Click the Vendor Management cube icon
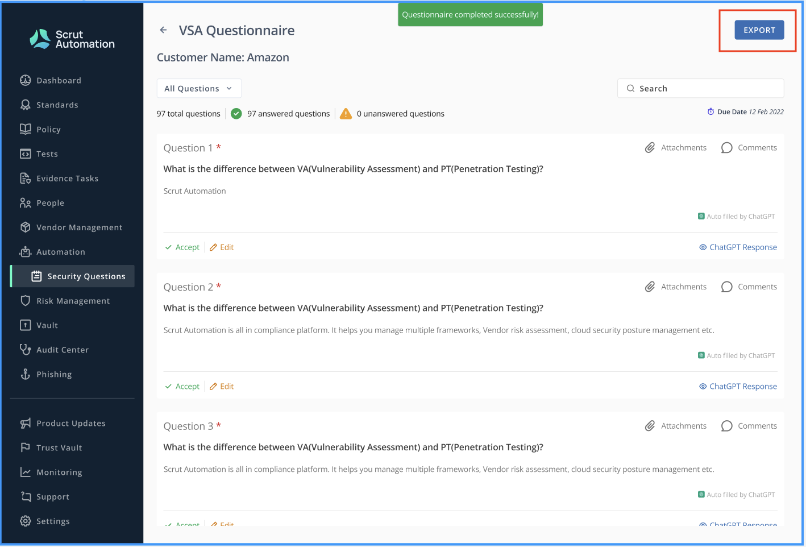 [x=26, y=227]
